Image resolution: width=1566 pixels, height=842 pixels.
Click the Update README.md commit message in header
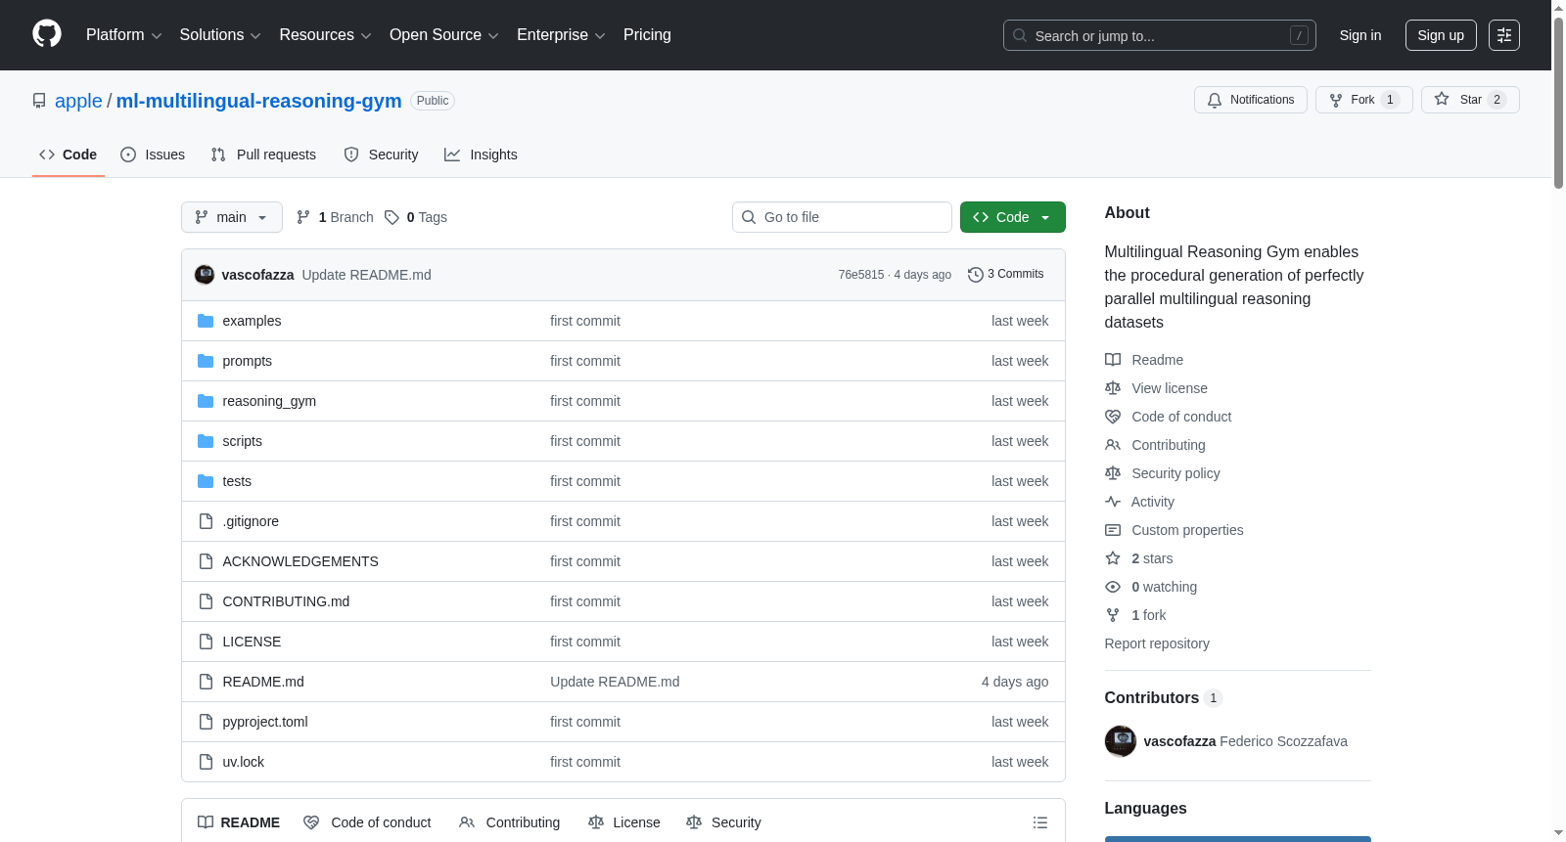[367, 275]
